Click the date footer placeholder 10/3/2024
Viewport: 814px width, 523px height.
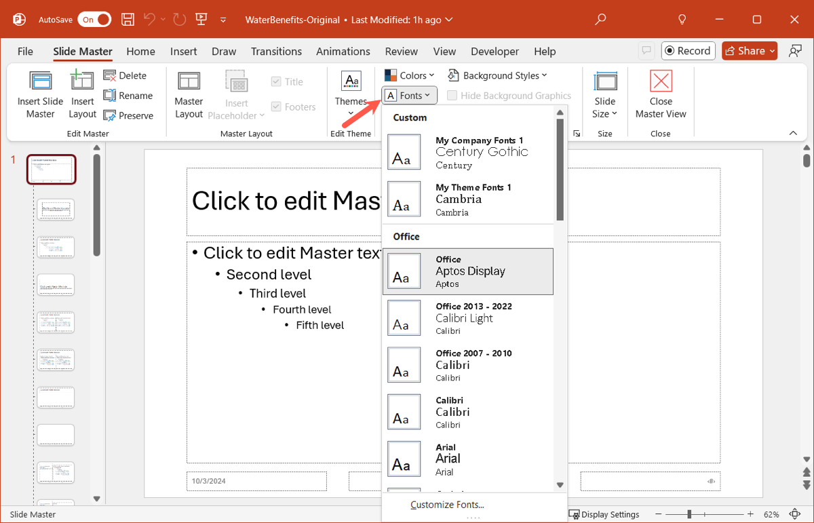(256, 481)
